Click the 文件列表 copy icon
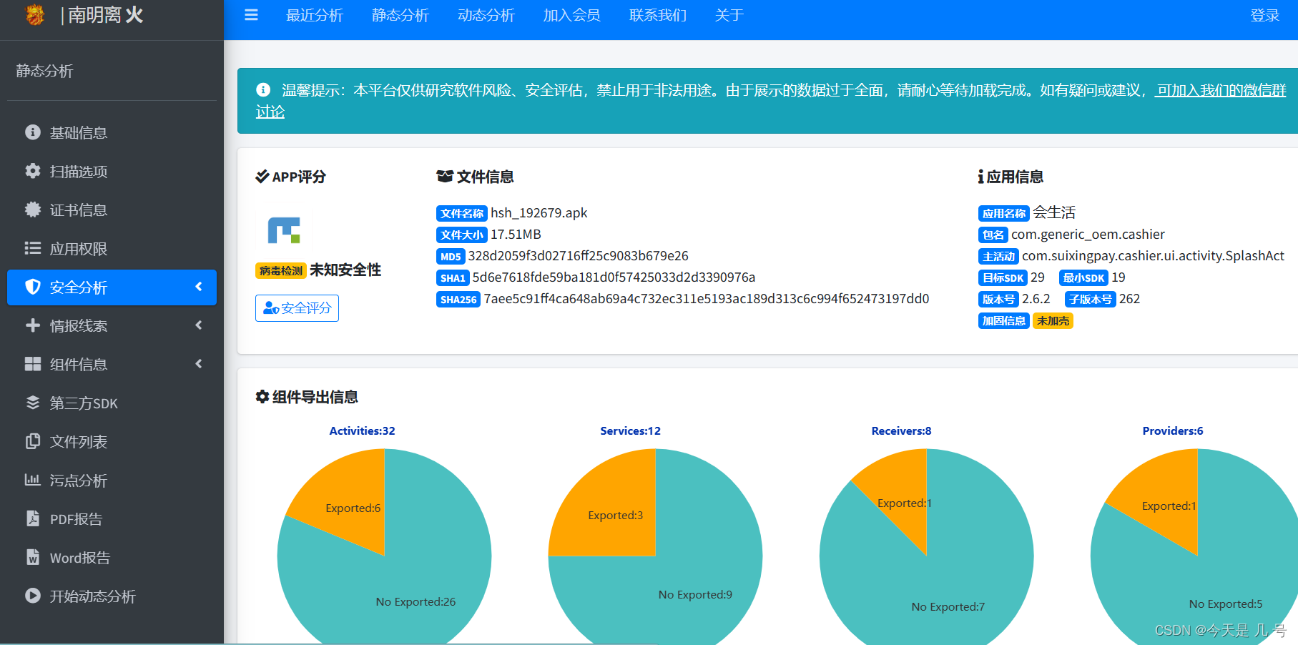This screenshot has width=1298, height=645. [33, 441]
